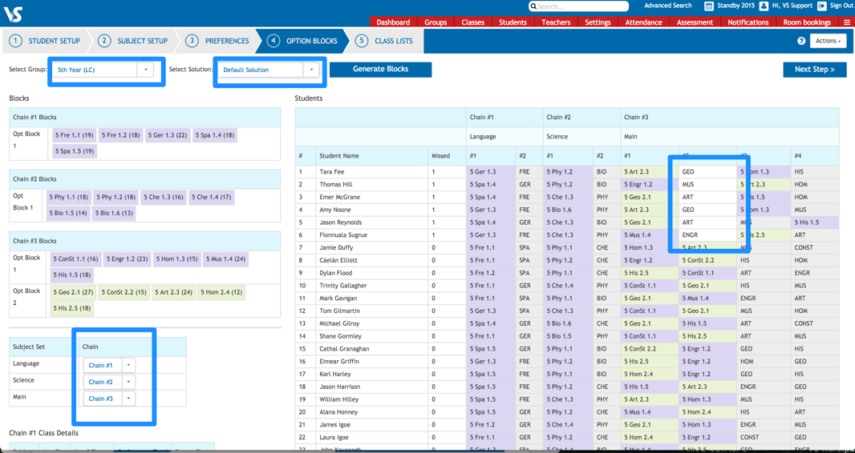The image size is (855, 453).
Task: Open the hamburger menu icon
Action: click(x=846, y=22)
